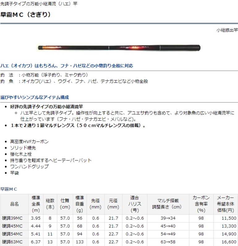Click table header 元径(mm)

pos(113,204)
